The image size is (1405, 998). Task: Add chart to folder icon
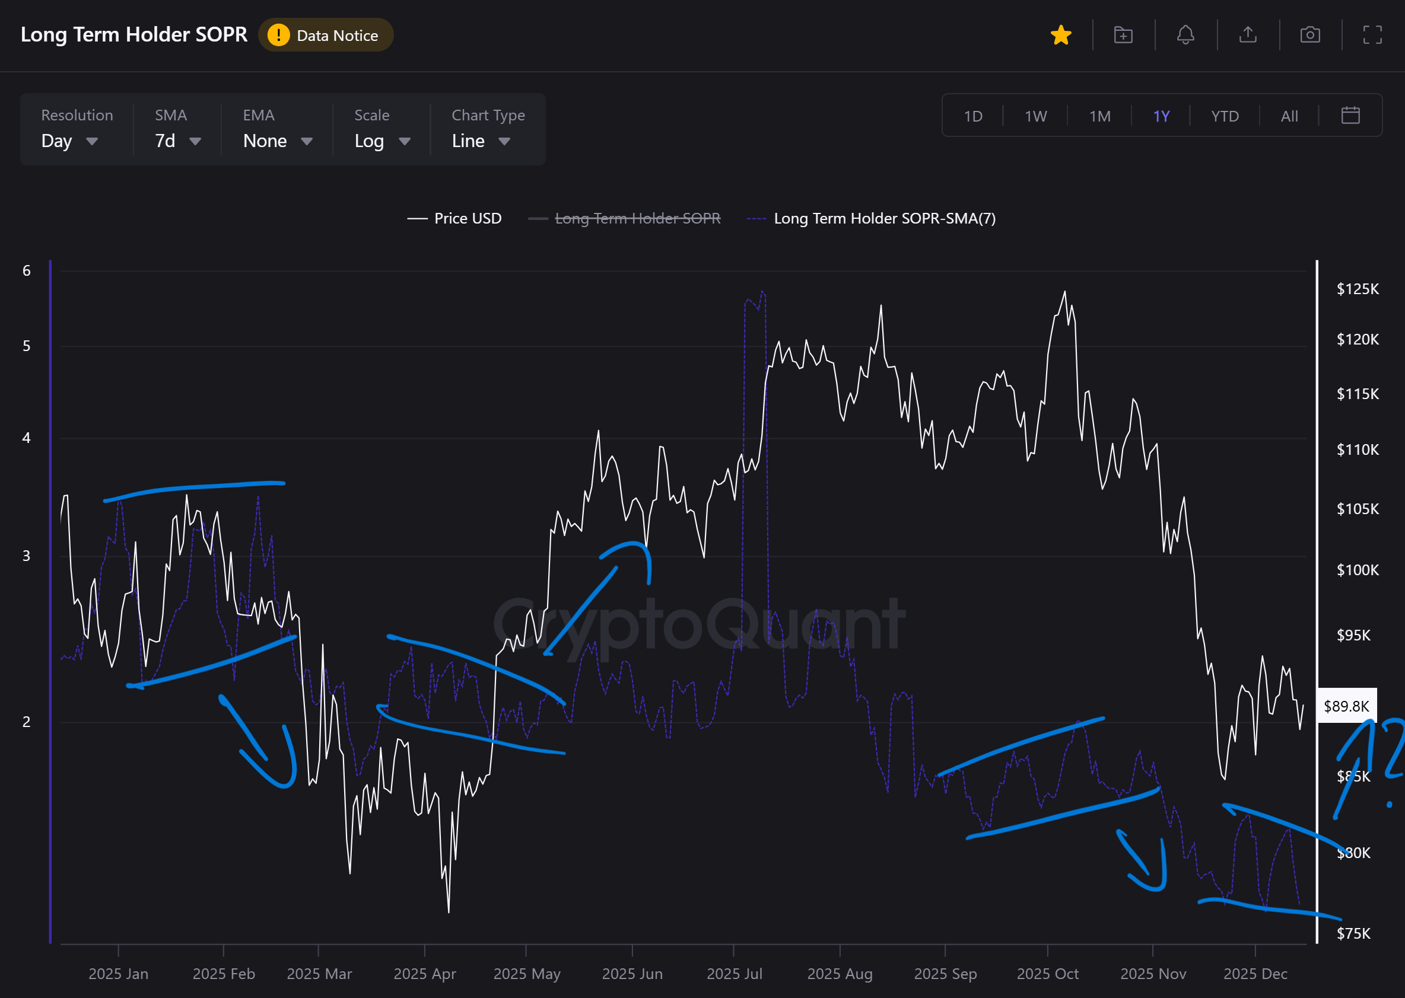tap(1123, 35)
